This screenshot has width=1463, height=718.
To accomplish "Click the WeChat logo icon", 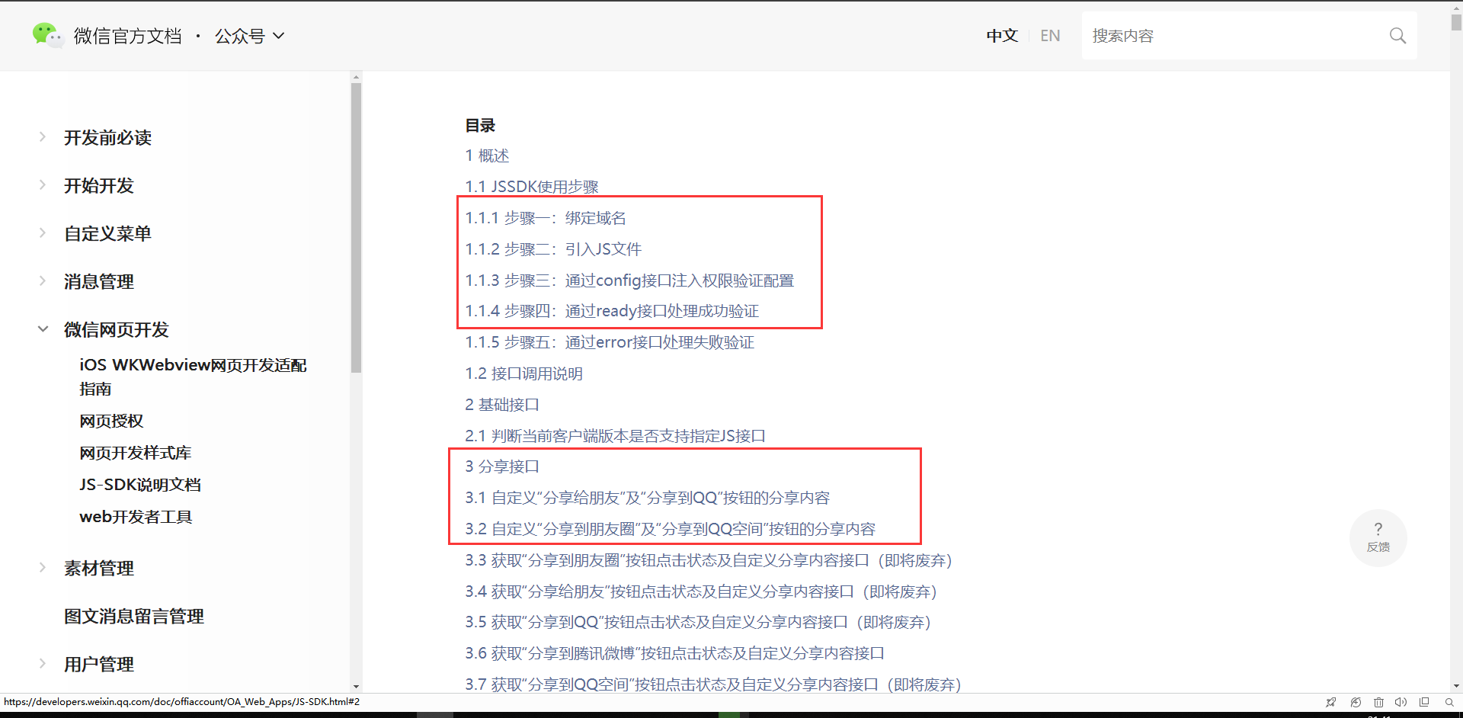I will (x=47, y=35).
